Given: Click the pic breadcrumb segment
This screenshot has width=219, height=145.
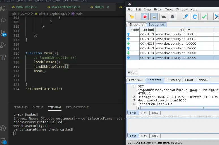Looking at the screenshot, I should click(x=14, y=14).
